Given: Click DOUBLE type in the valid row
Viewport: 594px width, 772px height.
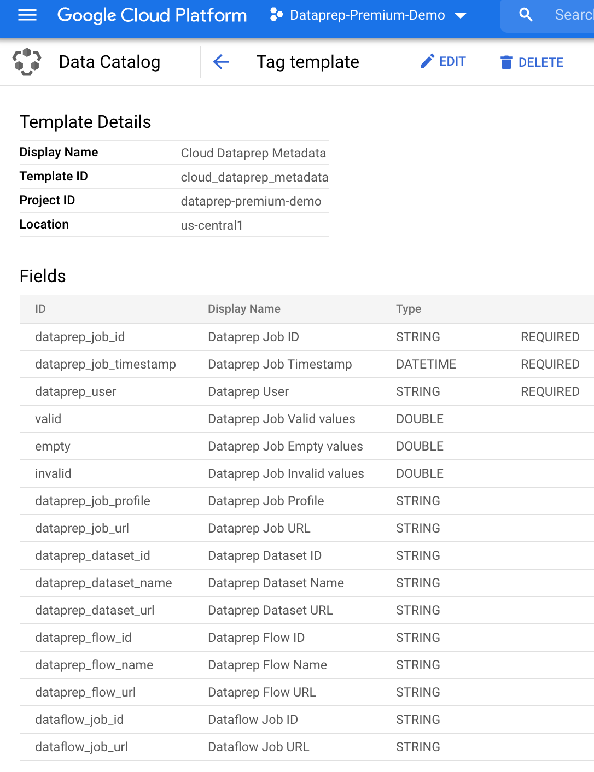Looking at the screenshot, I should 420,419.
